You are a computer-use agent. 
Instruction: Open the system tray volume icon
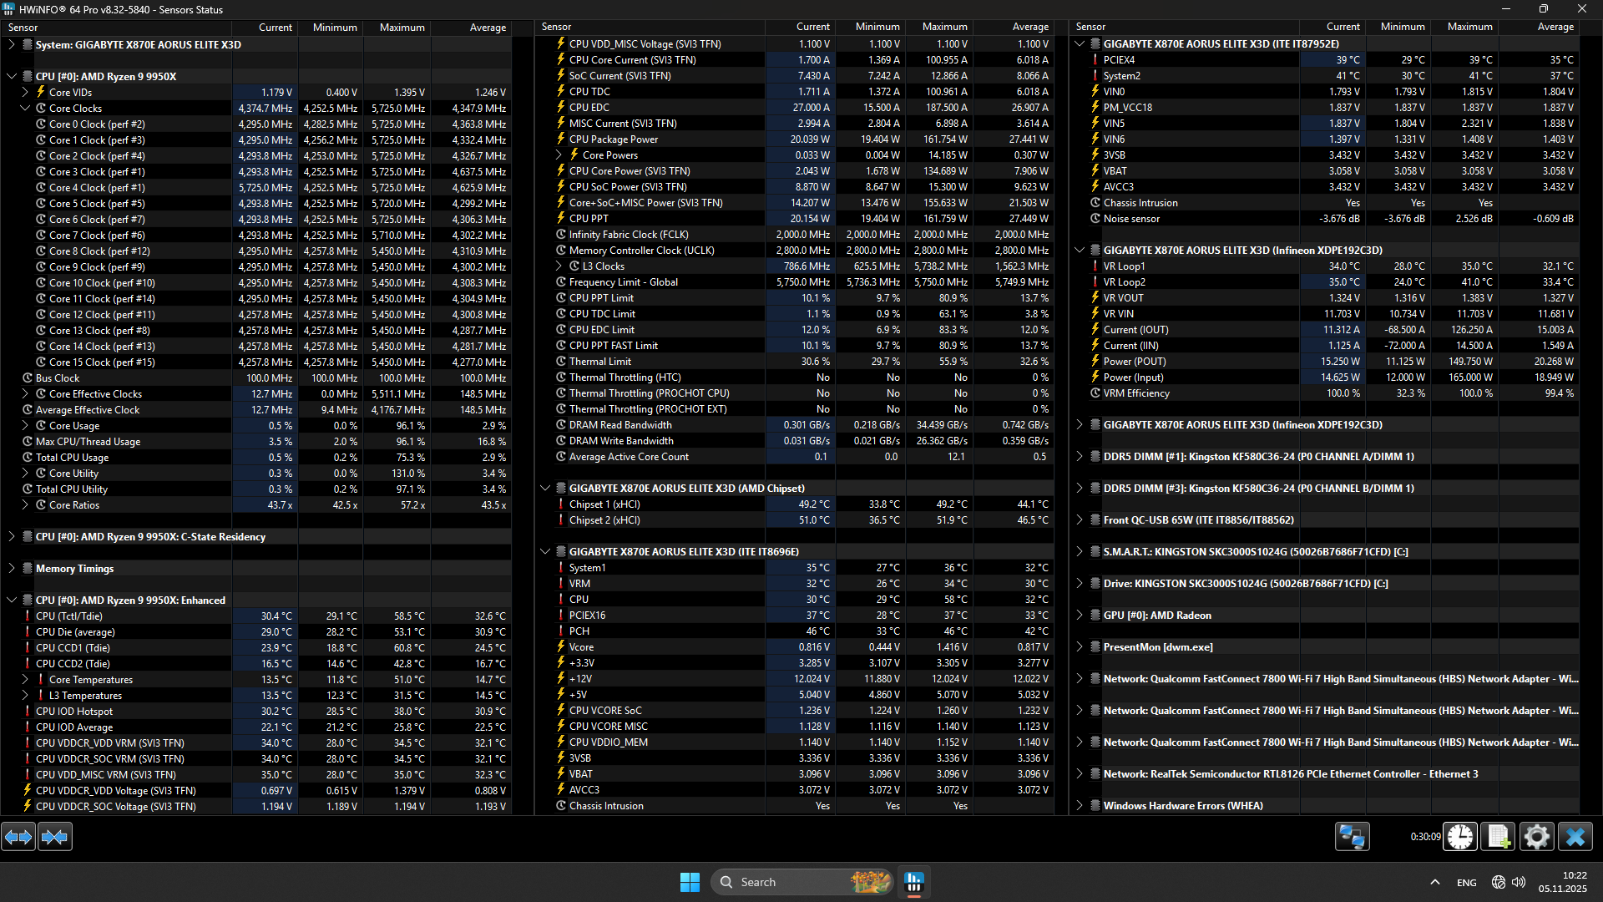[x=1519, y=882]
